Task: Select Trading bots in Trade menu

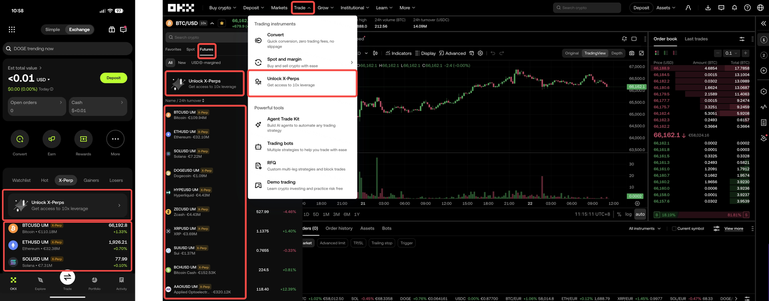Action: 302,146
